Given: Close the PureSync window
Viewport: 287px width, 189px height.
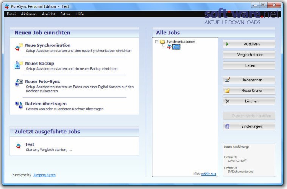Looking at the screenshot, I should coord(274,5).
